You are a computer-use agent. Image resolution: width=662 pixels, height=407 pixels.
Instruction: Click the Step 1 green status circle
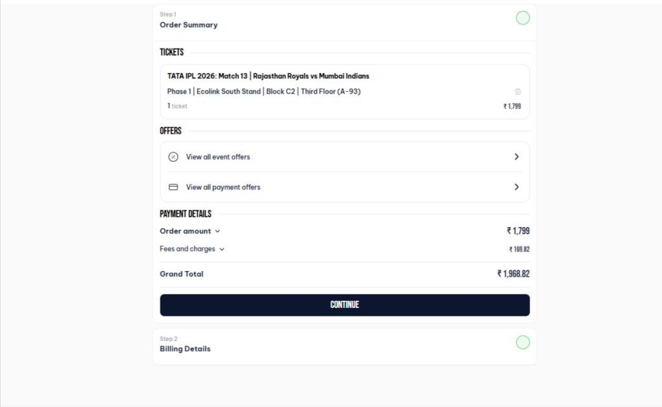point(523,18)
